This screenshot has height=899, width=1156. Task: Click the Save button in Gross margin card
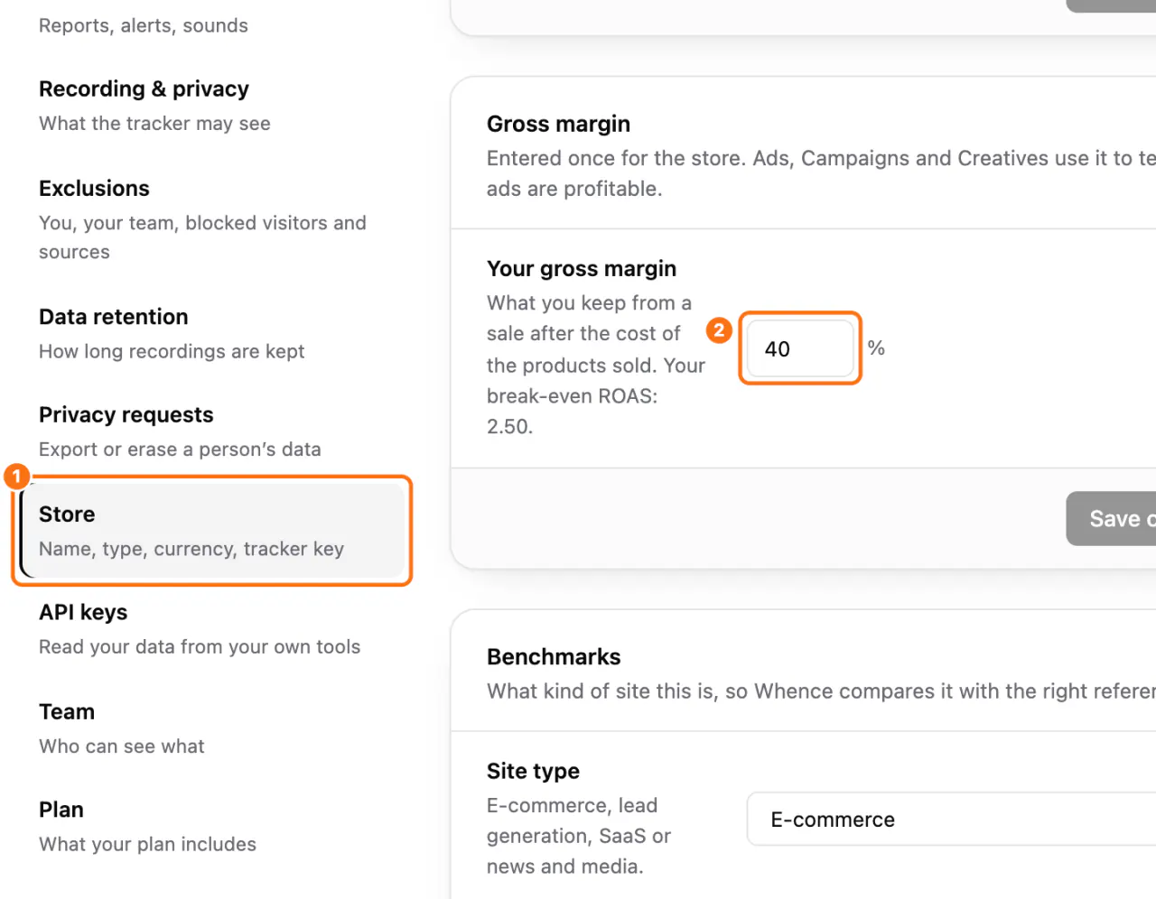point(1111,519)
